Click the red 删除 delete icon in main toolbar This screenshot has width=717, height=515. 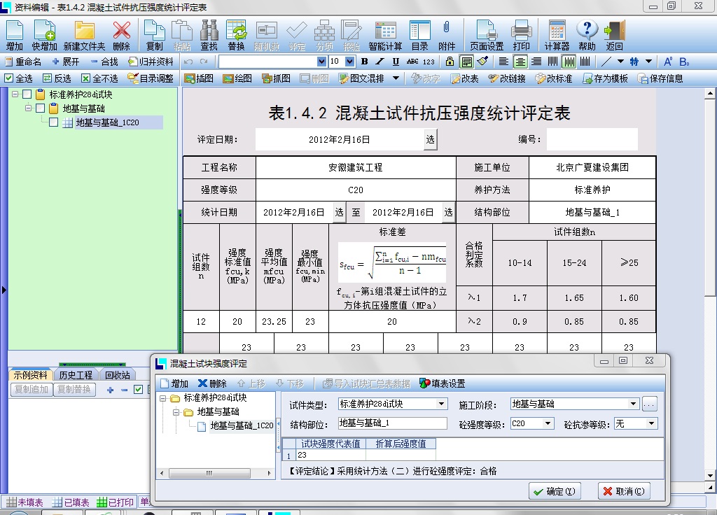click(122, 35)
